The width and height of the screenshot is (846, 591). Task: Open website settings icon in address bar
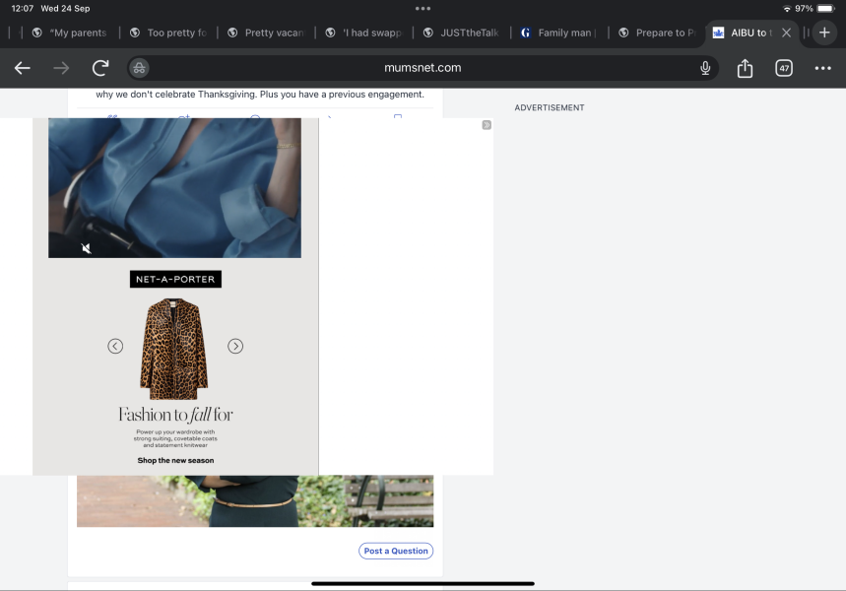click(x=139, y=68)
